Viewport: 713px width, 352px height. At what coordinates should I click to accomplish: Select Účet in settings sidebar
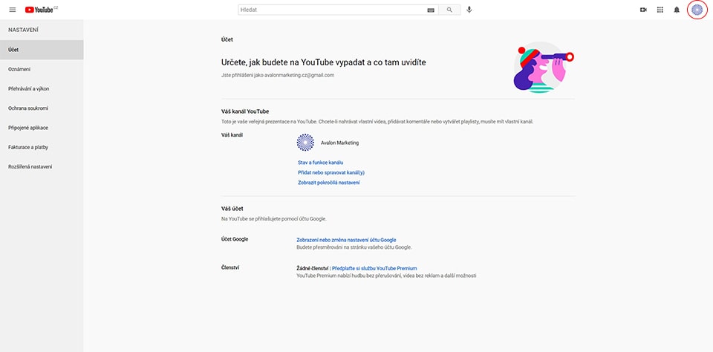pos(42,50)
